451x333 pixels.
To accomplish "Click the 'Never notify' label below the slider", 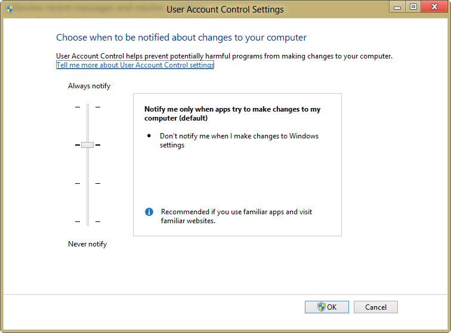I will click(x=87, y=244).
